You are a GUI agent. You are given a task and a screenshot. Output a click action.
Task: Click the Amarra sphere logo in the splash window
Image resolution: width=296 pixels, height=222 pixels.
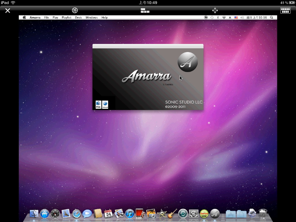188,62
